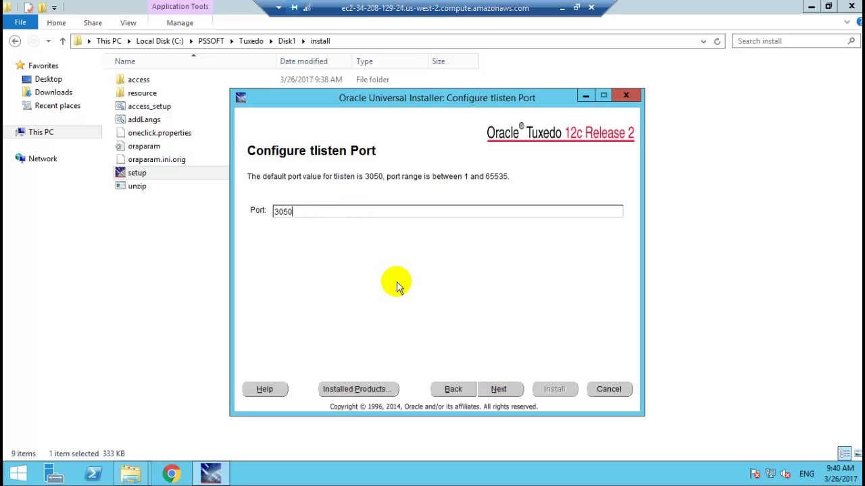
Task: Expand the ribbon with the chevron
Action: pos(847,22)
